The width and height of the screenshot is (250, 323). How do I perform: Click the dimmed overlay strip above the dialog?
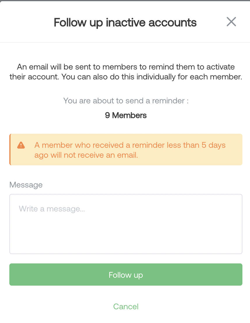(125, 1)
